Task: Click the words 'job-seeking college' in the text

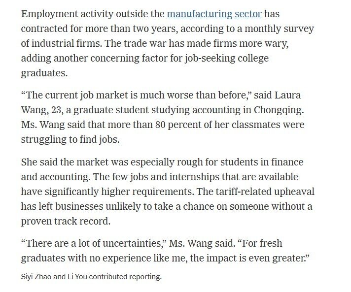Action: point(226,59)
